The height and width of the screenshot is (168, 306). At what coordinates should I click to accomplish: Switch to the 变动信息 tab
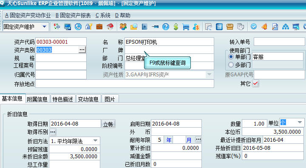click(x=88, y=99)
